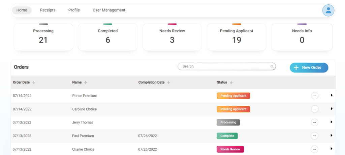Expand the Charlie Choice order row

point(332,149)
